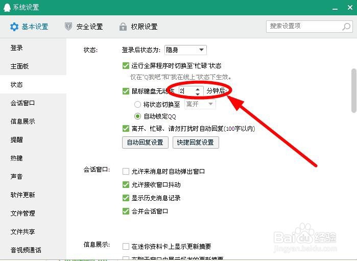Select the 将状态切换至 radio button
357x261 pixels.
(137, 104)
